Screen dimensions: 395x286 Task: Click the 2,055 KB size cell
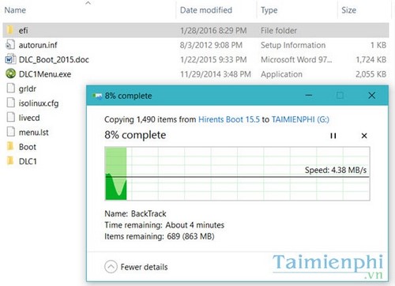coord(371,74)
